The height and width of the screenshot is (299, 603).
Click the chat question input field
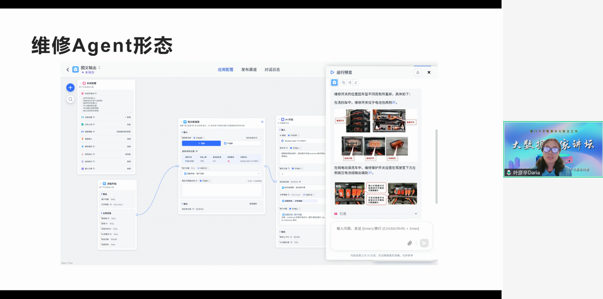pyautogui.click(x=377, y=229)
